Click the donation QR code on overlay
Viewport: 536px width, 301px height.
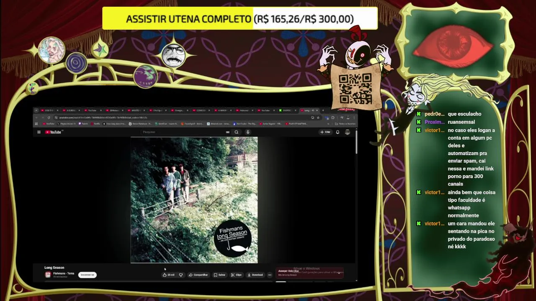355,88
